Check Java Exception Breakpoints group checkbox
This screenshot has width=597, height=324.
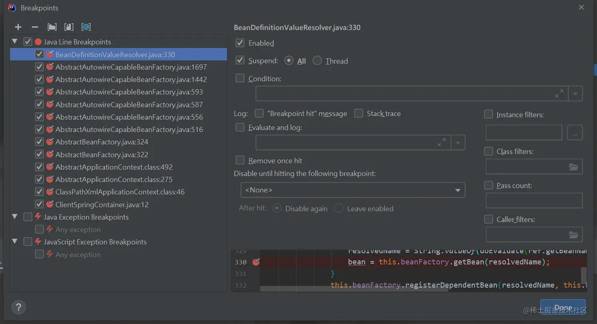click(28, 217)
